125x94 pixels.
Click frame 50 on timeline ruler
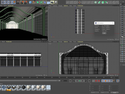click(52, 77)
